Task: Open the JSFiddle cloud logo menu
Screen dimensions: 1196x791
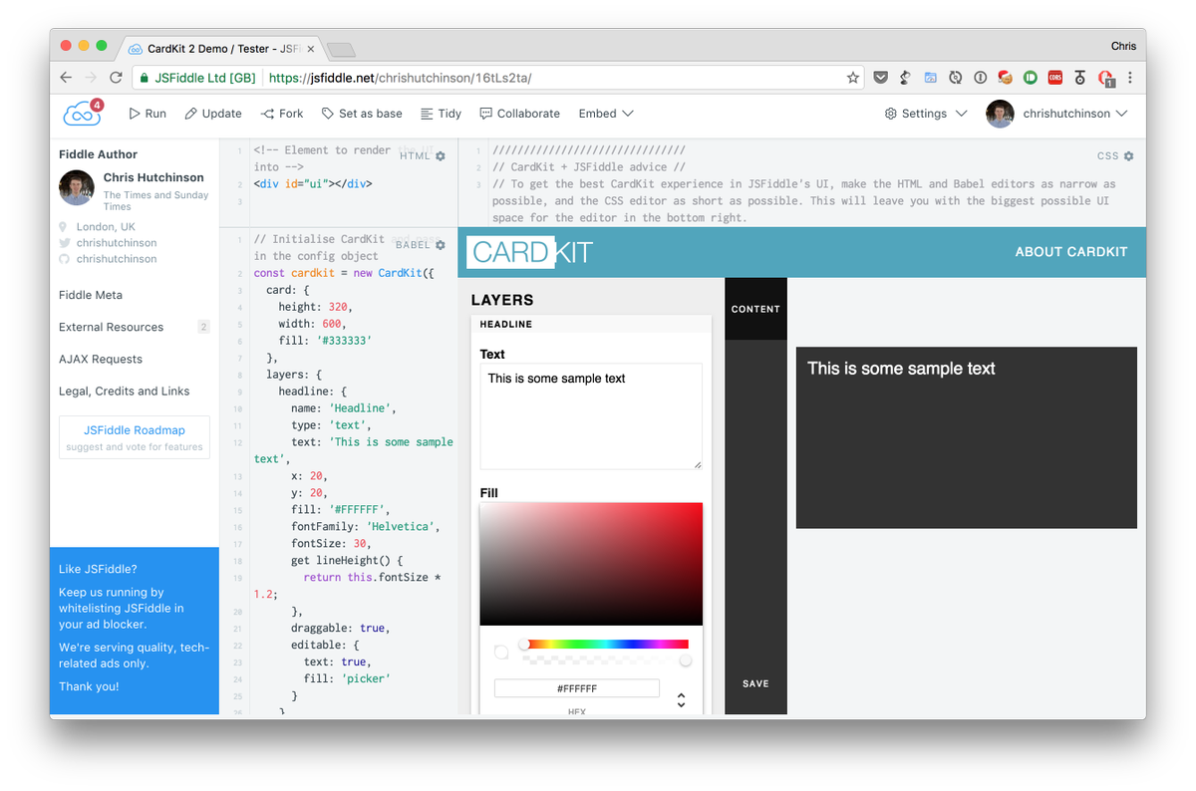Action: tap(83, 114)
